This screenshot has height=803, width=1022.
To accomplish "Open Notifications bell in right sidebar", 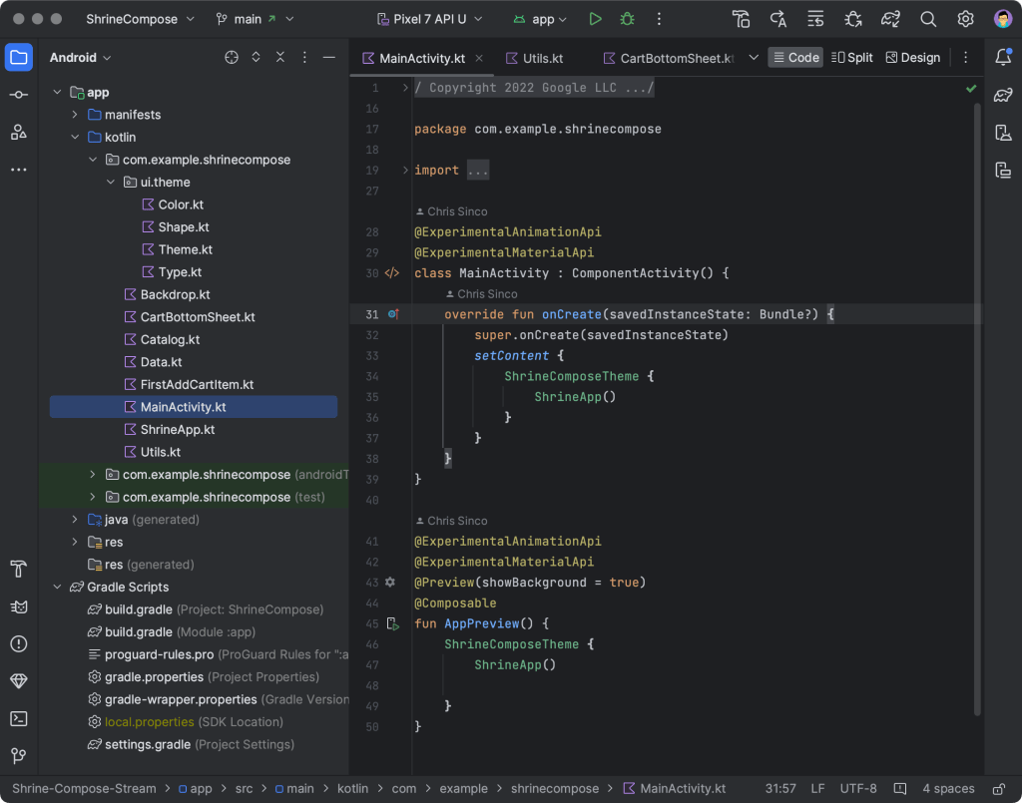I will pyautogui.click(x=1003, y=57).
